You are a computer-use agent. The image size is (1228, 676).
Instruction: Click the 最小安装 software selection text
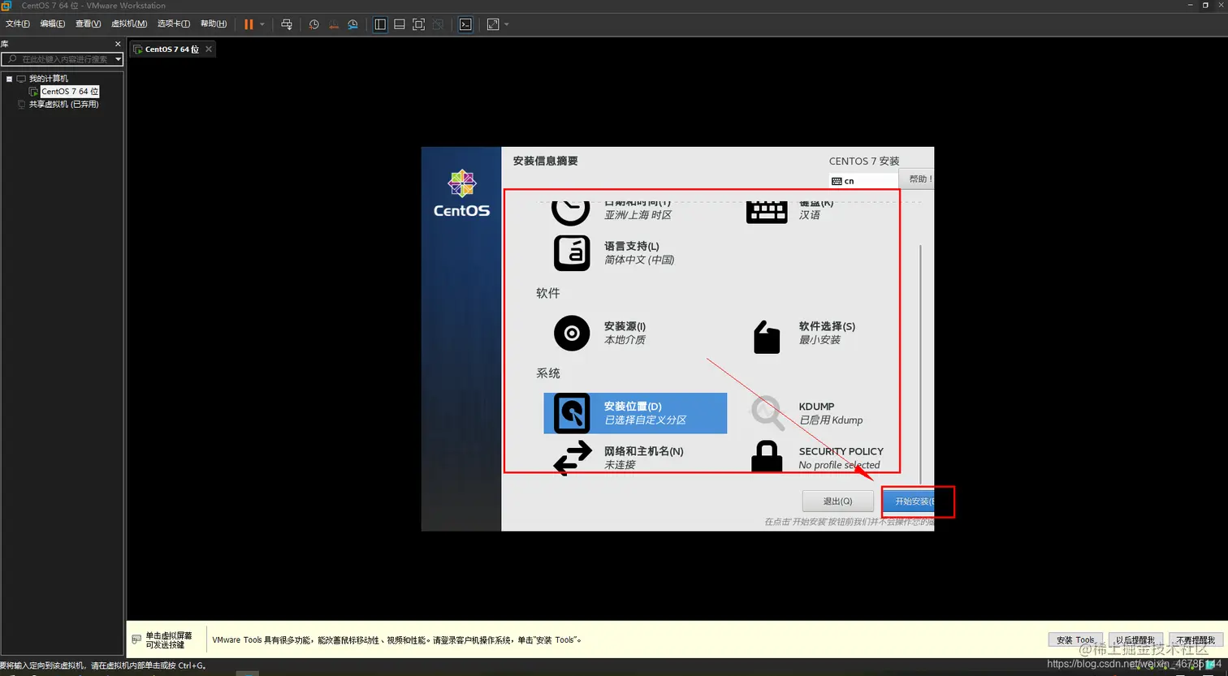(819, 340)
